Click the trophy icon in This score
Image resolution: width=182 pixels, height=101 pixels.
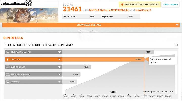click(8, 59)
